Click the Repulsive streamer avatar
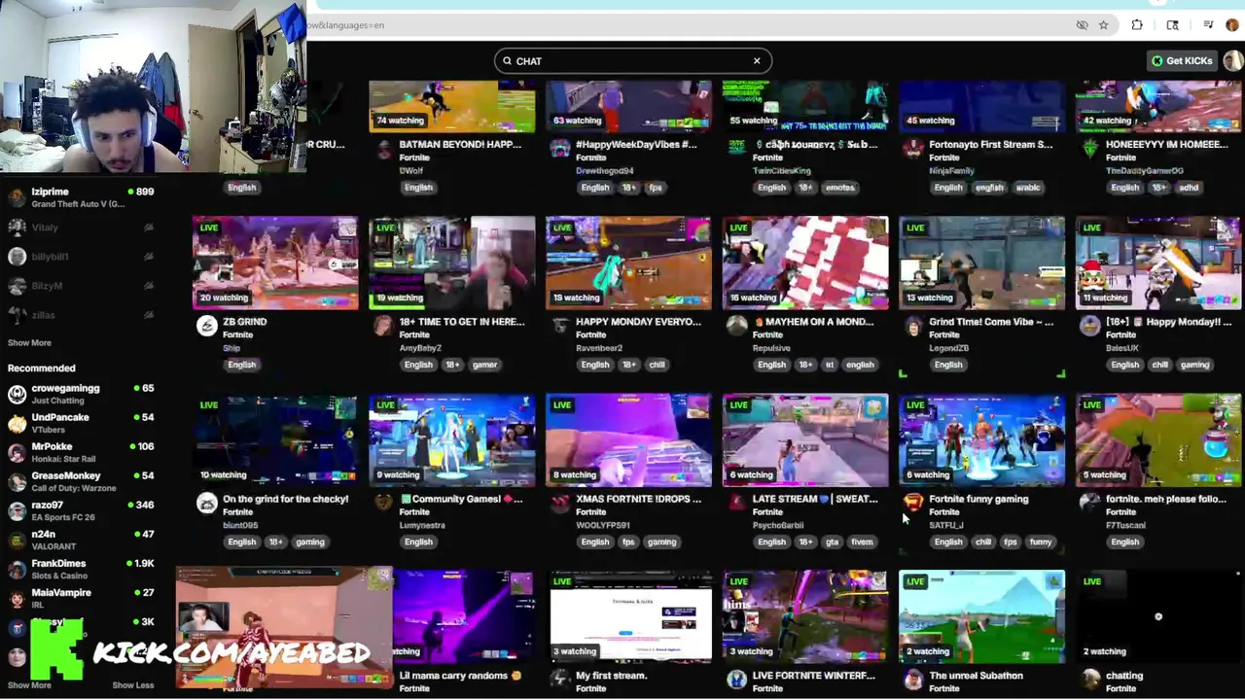 coord(736,326)
